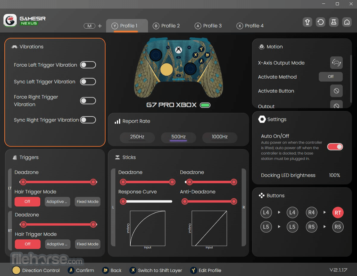Click the RT trigger Deadzone slider

pos(58,225)
